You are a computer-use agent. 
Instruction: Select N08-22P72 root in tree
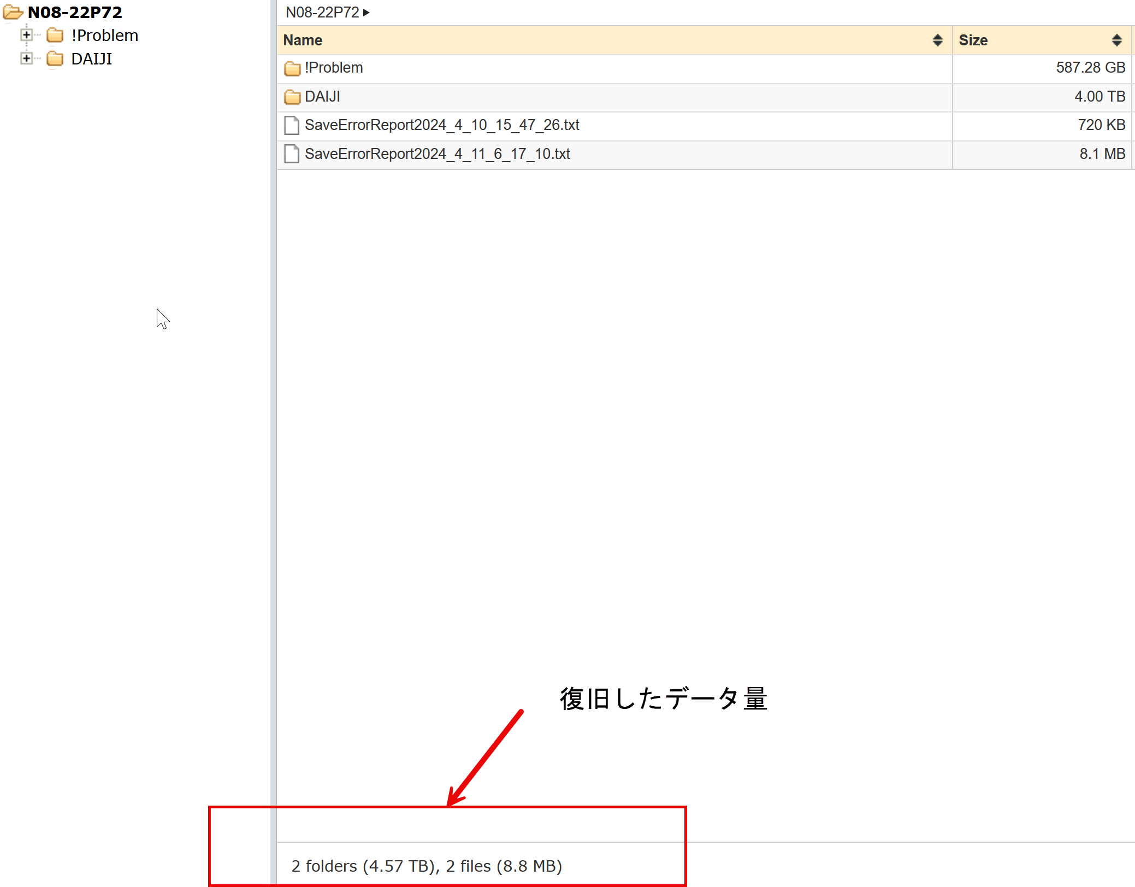(x=75, y=12)
